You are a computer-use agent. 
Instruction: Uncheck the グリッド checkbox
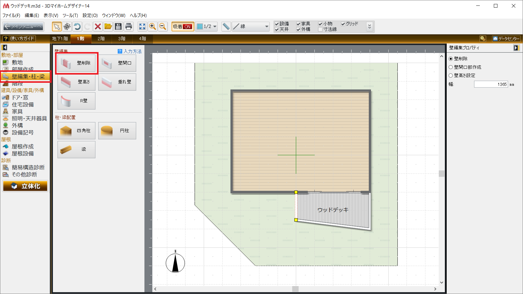(x=343, y=24)
